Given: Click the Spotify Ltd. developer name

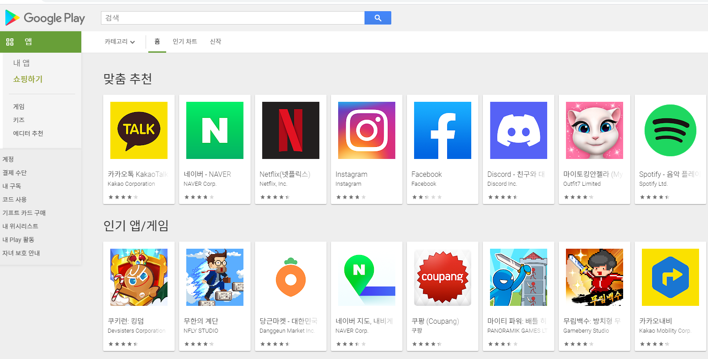Looking at the screenshot, I should (654, 184).
